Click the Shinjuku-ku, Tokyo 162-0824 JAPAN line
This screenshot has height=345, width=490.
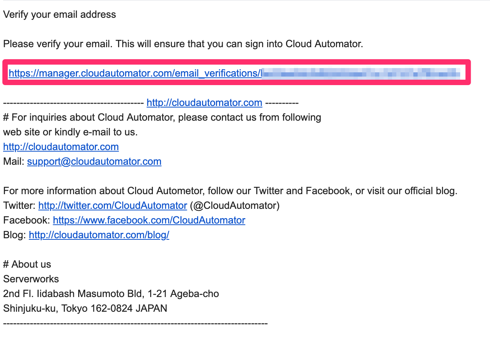(85, 309)
